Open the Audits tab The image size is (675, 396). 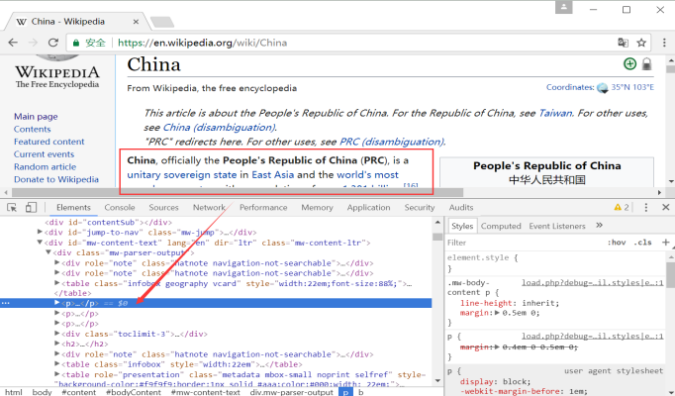[x=461, y=208]
